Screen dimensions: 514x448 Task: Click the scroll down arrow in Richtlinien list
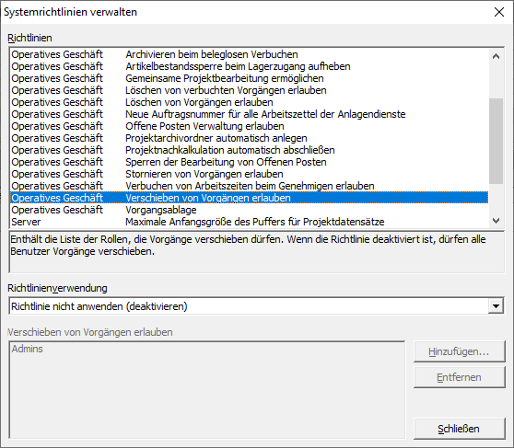[496, 221]
